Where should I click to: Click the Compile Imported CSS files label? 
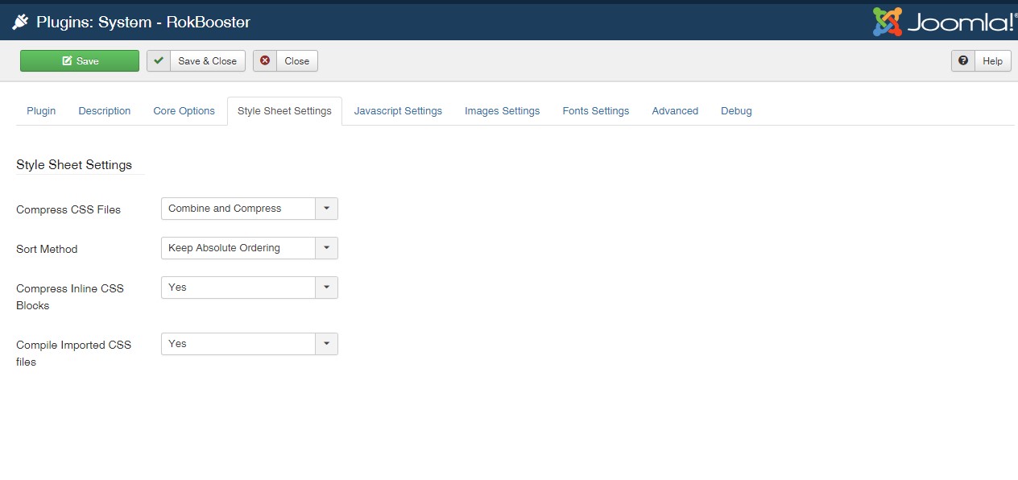tap(73, 353)
